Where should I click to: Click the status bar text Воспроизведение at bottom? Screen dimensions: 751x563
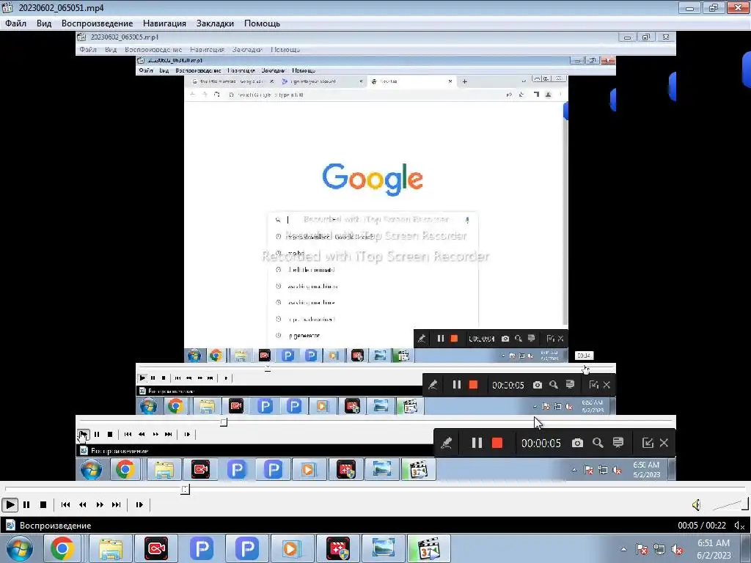click(55, 525)
